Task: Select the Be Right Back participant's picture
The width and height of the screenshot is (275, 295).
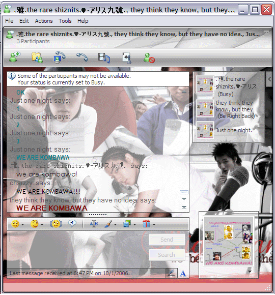Action: click(205, 108)
